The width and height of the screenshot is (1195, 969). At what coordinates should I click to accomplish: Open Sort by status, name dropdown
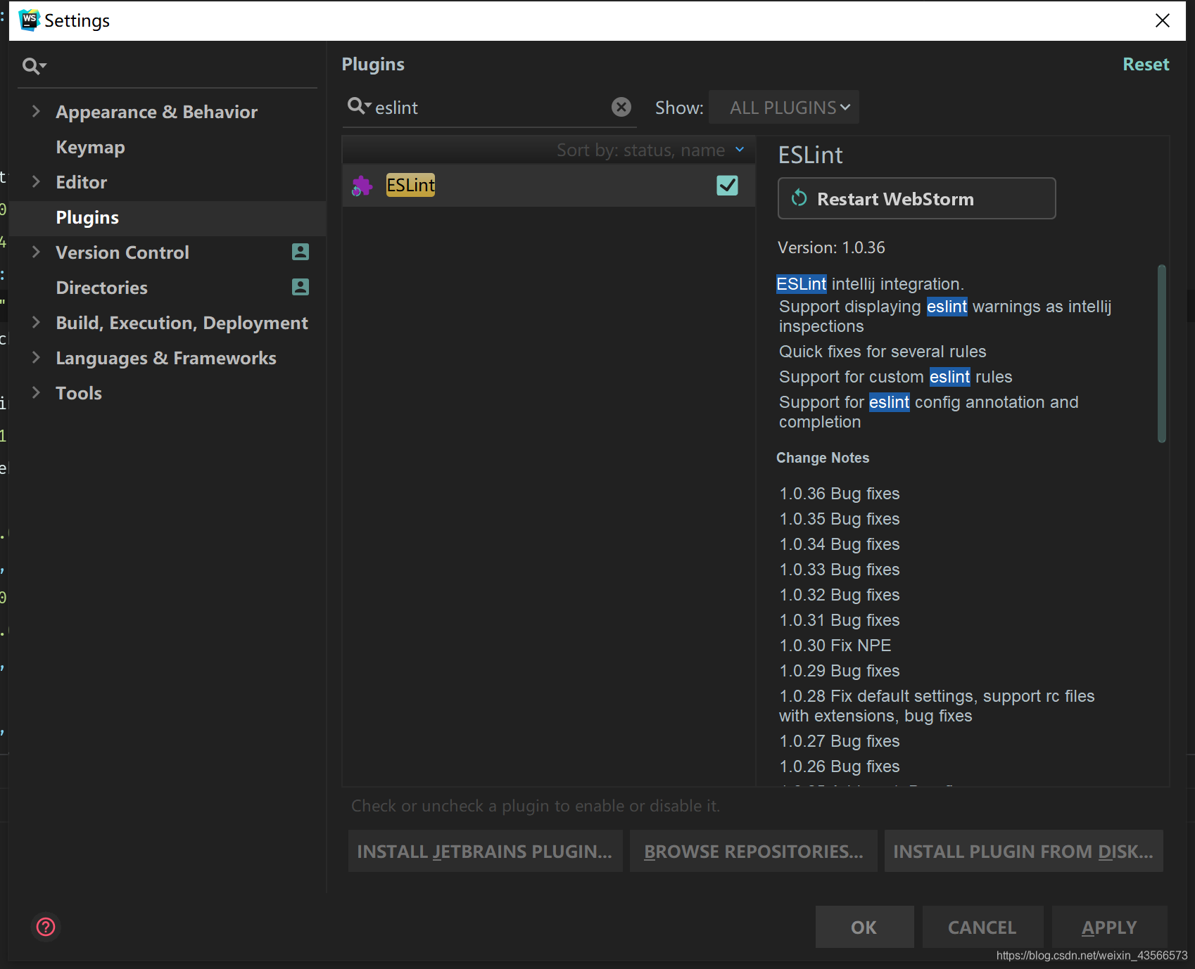click(x=650, y=150)
